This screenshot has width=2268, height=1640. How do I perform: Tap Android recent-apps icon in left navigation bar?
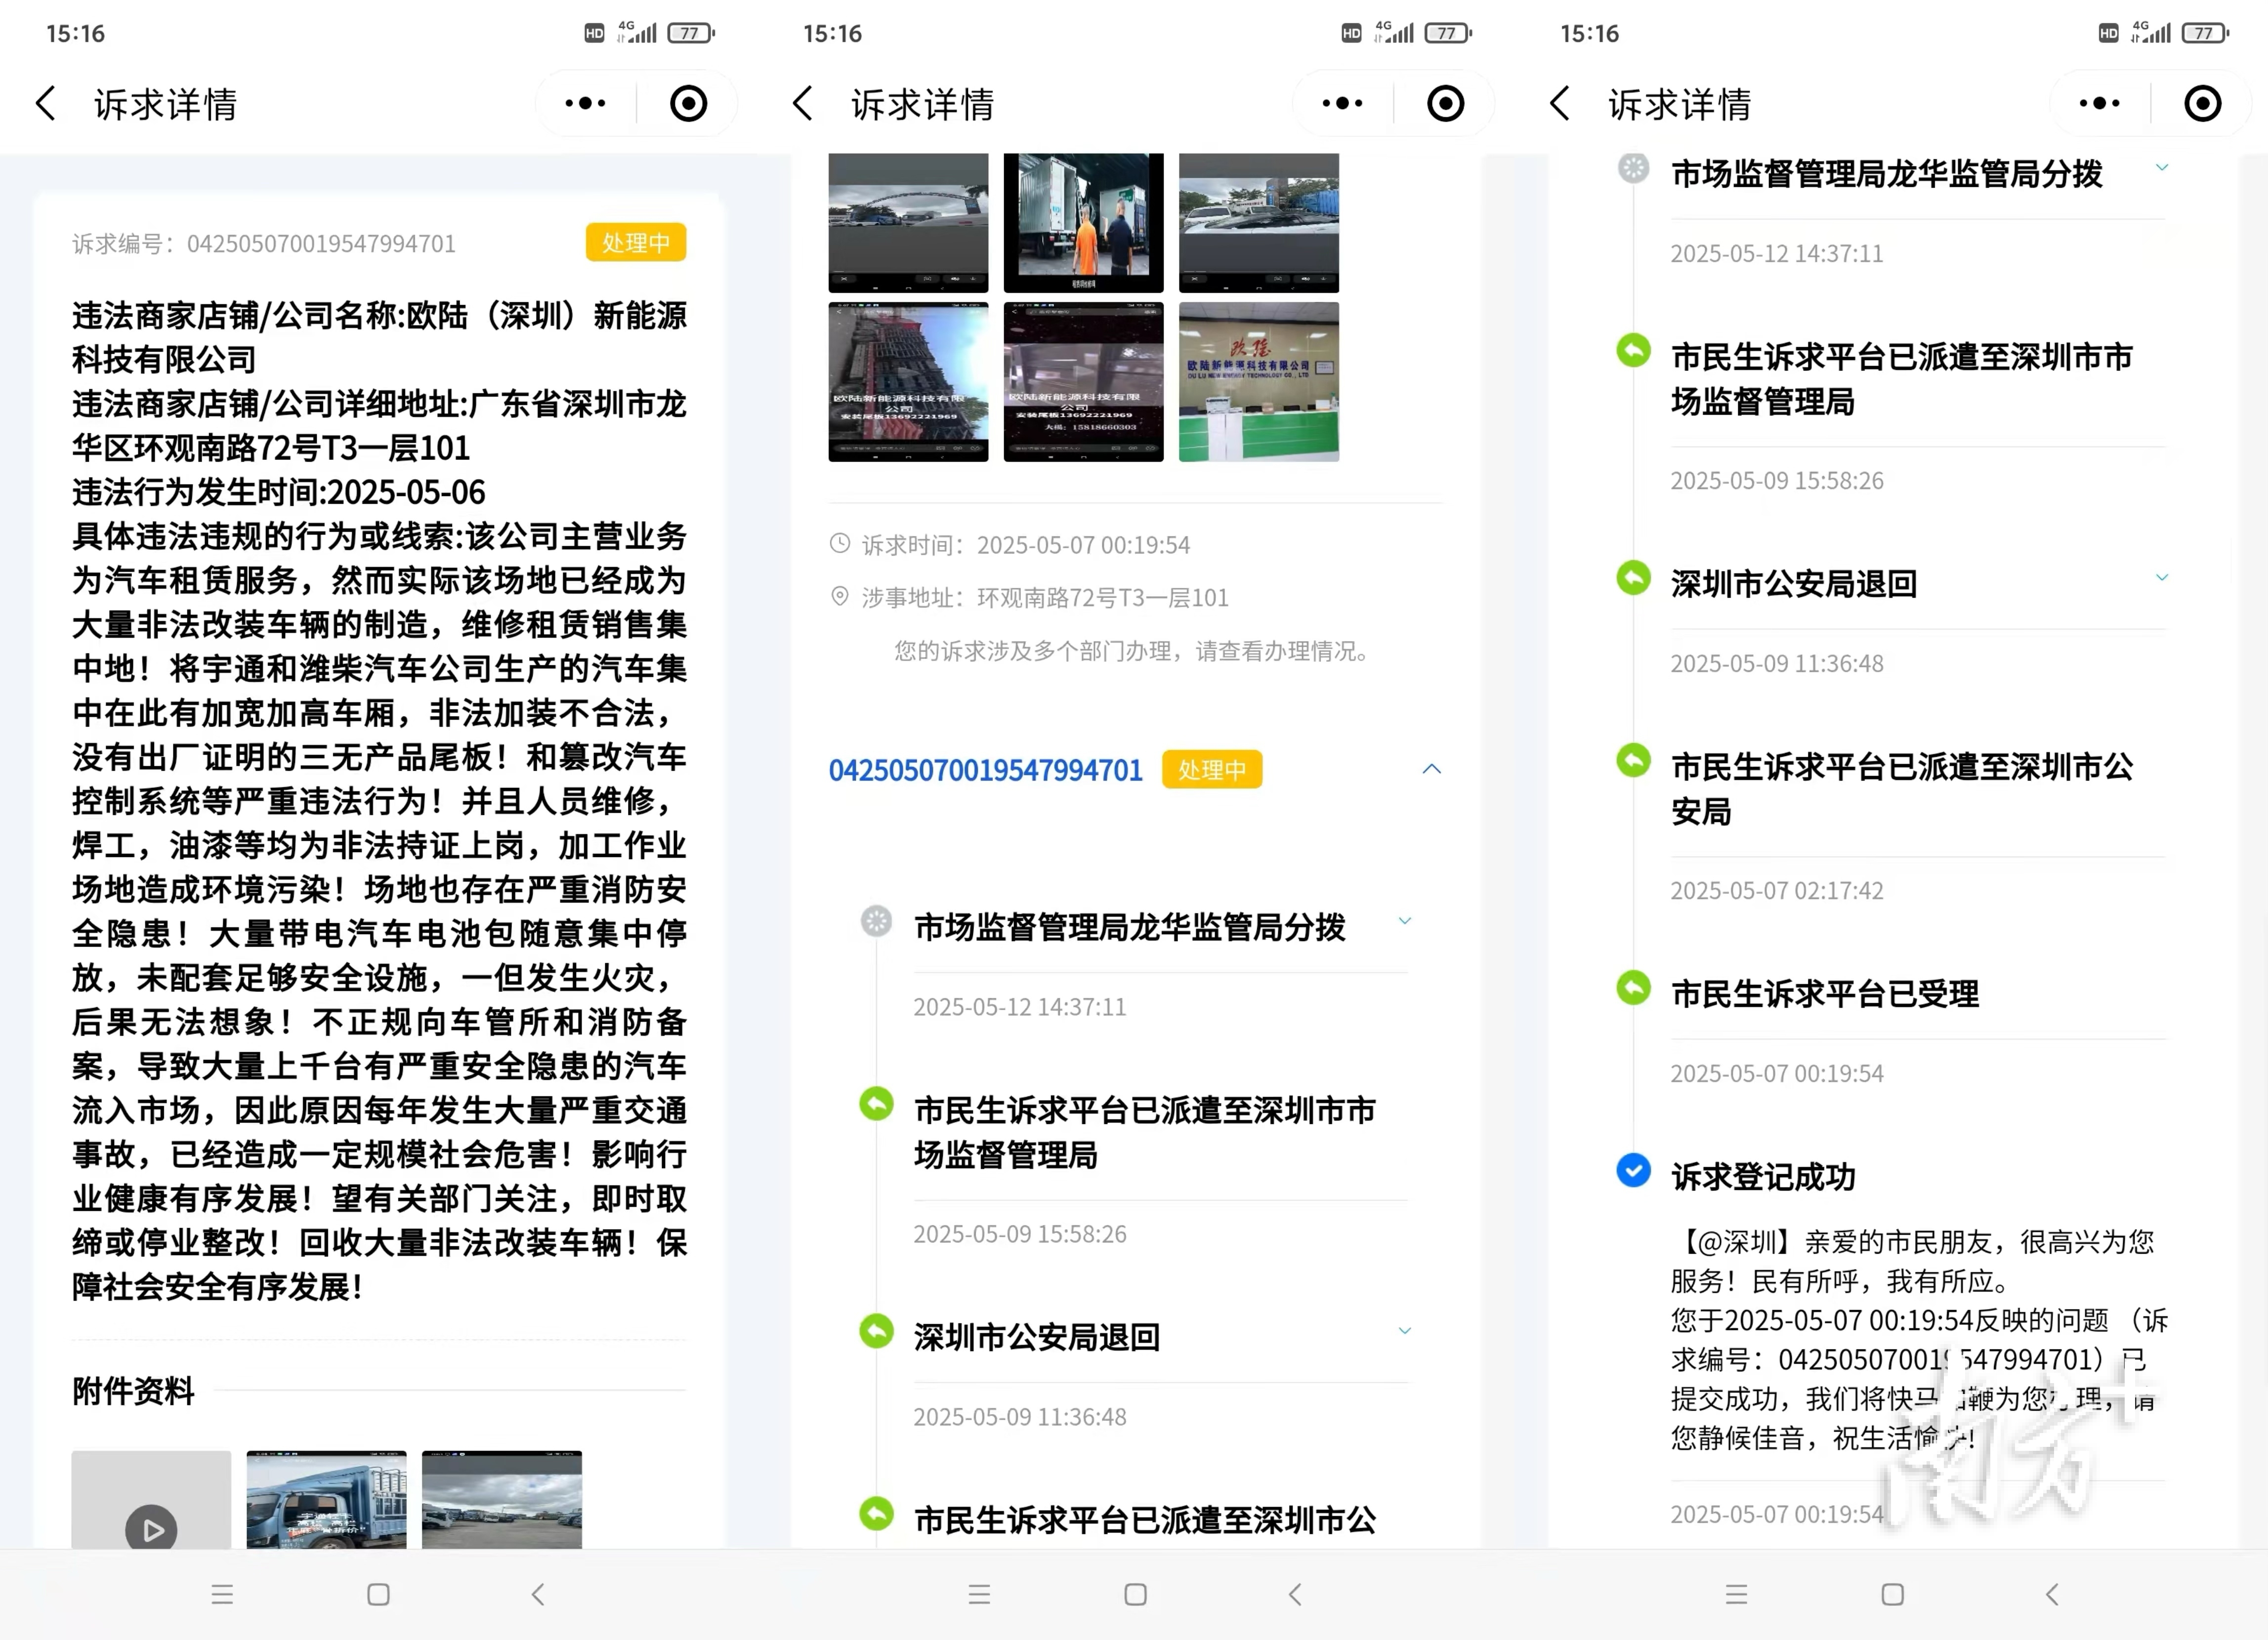tap(222, 1594)
